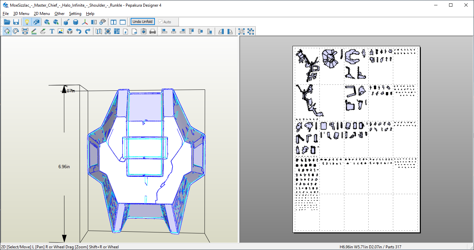Screen dimensions: 474x250
Task: Click the page with number sign icon
Action: [x=126, y=31]
